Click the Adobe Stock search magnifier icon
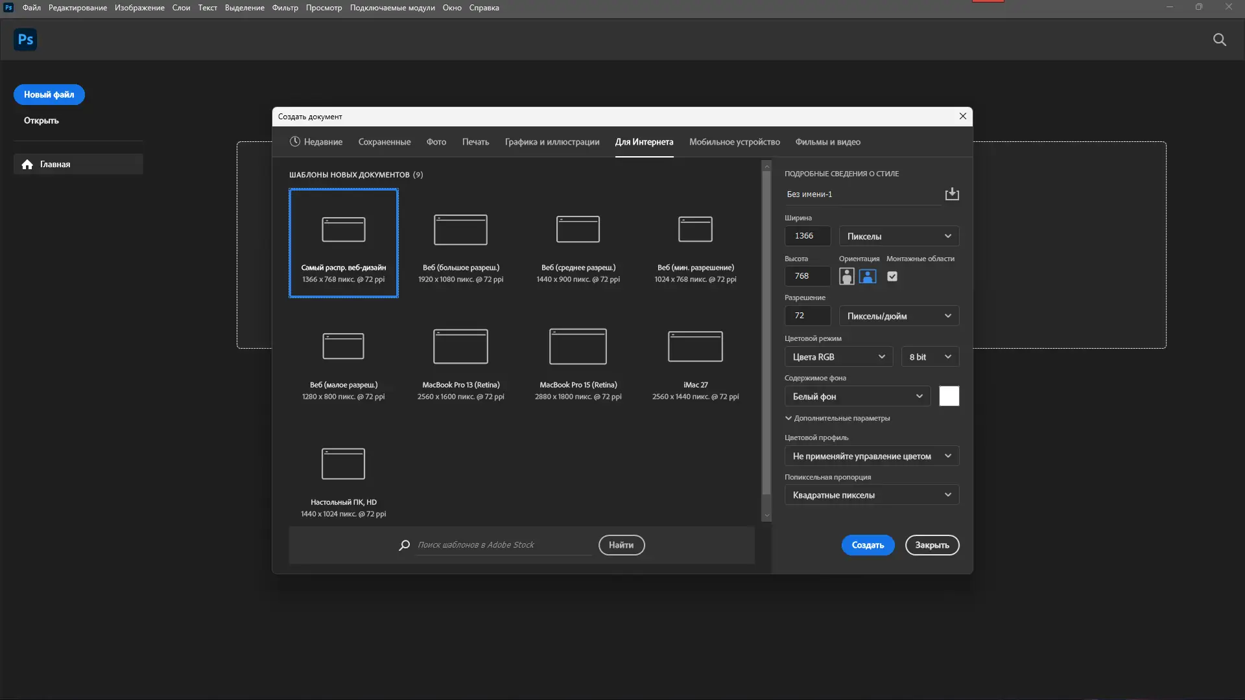The image size is (1245, 700). [405, 545]
